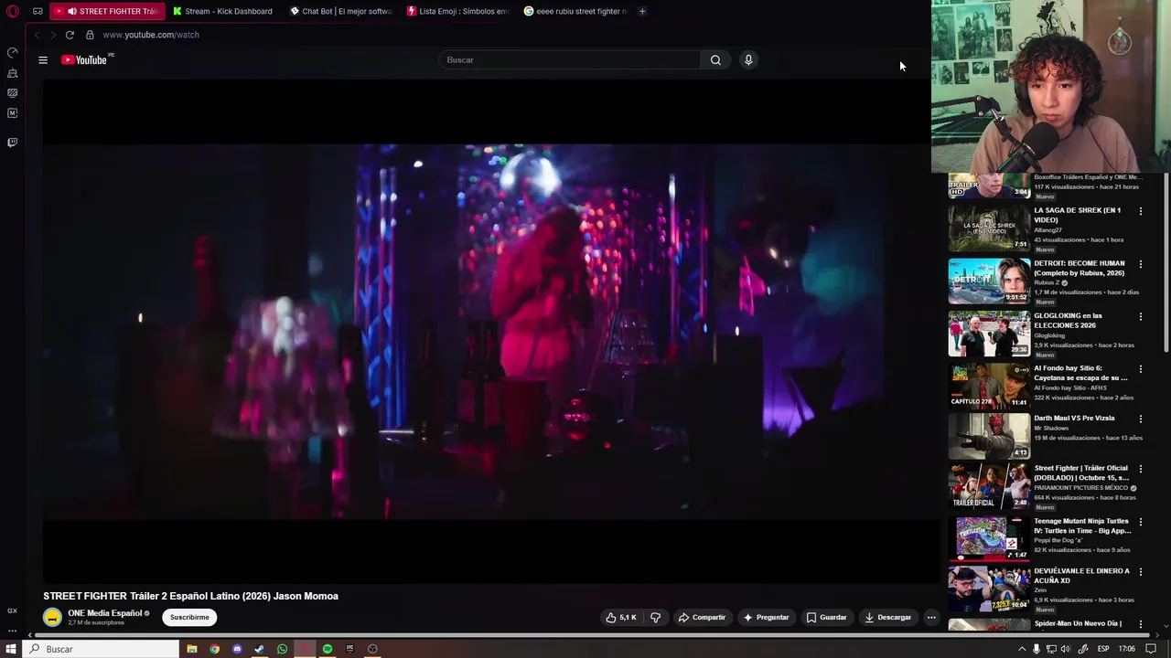Open options for DETROIT: BECOME HUMAN video
The height and width of the screenshot is (658, 1171).
[x=1141, y=264]
